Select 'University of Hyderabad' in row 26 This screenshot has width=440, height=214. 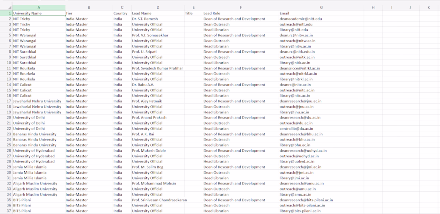click(x=39, y=151)
